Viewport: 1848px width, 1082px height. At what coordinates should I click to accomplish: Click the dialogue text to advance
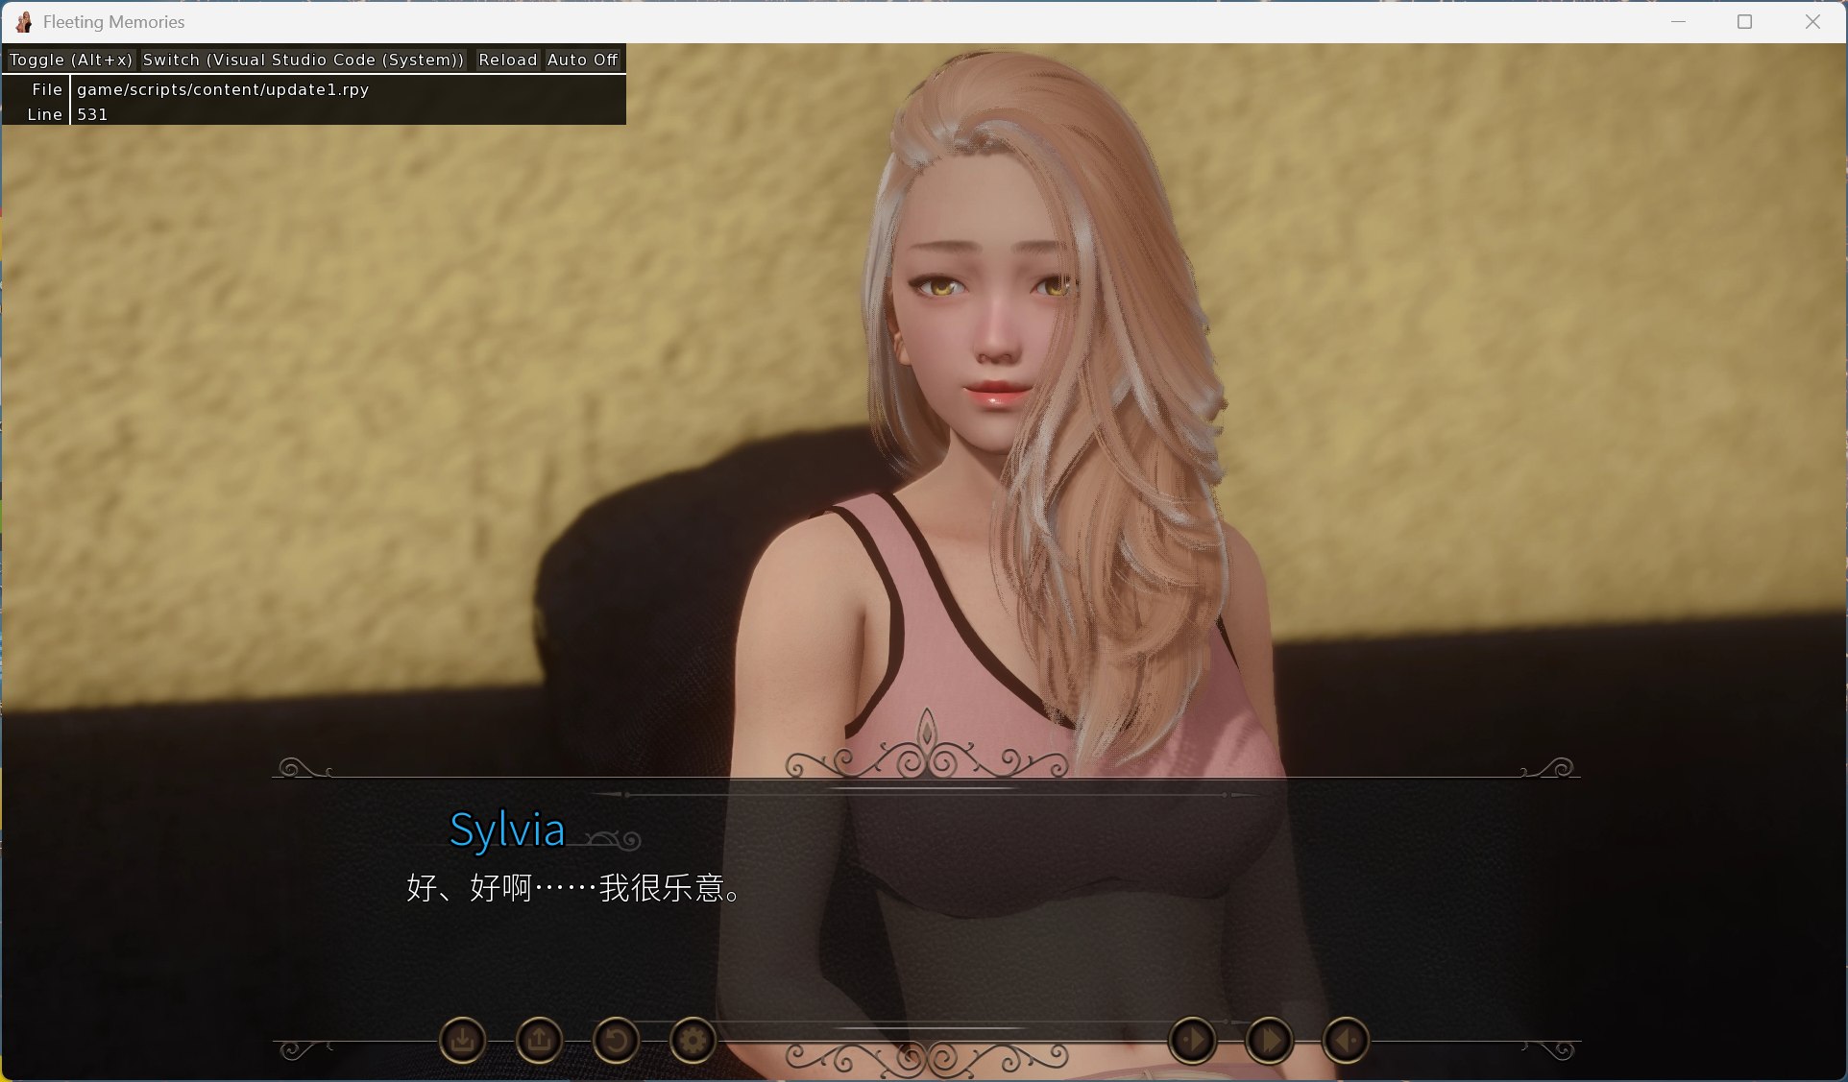click(x=574, y=888)
